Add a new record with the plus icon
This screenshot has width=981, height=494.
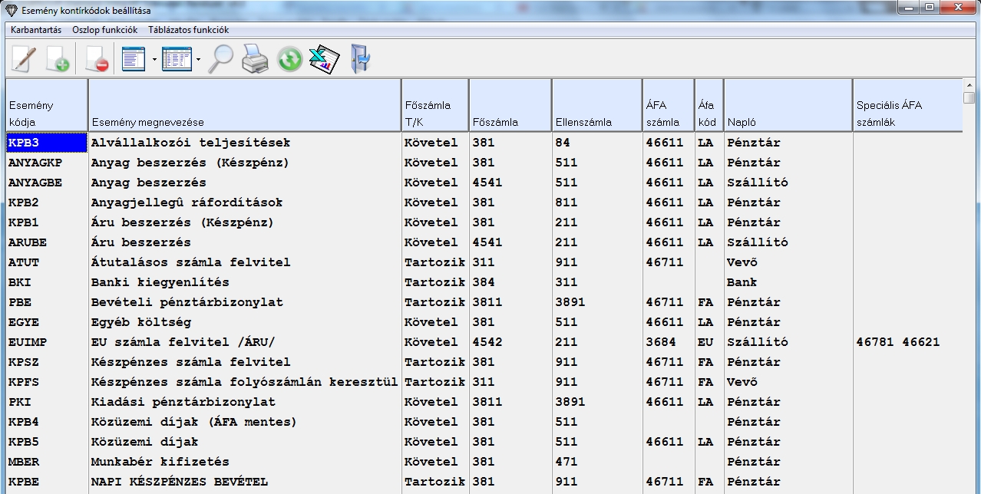click(x=58, y=59)
